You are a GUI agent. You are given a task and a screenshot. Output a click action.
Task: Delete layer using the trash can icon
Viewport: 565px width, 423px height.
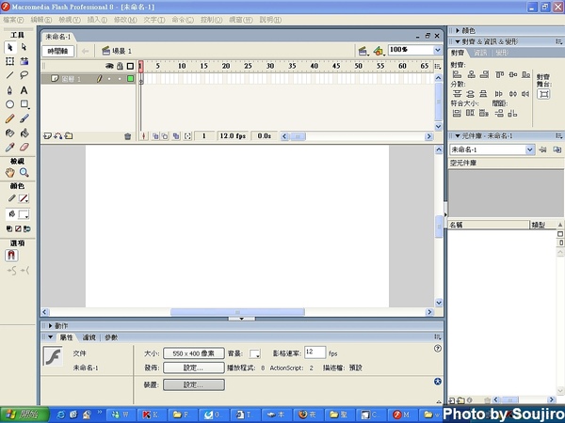click(128, 136)
